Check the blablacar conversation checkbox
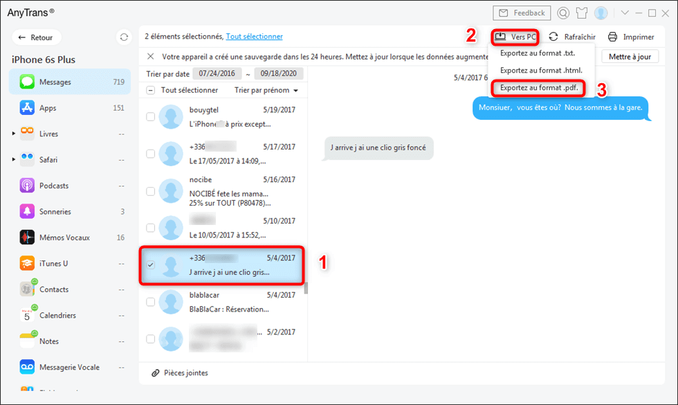The width and height of the screenshot is (678, 405). point(151,302)
